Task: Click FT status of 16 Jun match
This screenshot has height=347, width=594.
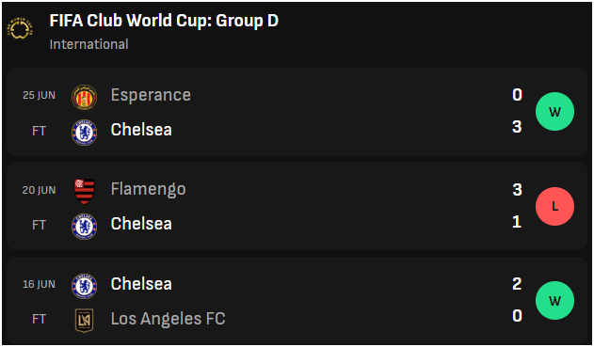Action: point(39,319)
